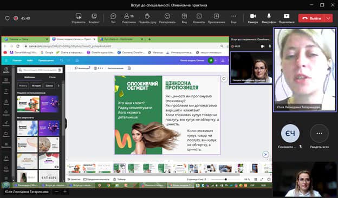The width and height of the screenshot is (338, 198).
Task: Click Canva Presentation (Презентация) resize menu
Action: click(x=46, y=61)
